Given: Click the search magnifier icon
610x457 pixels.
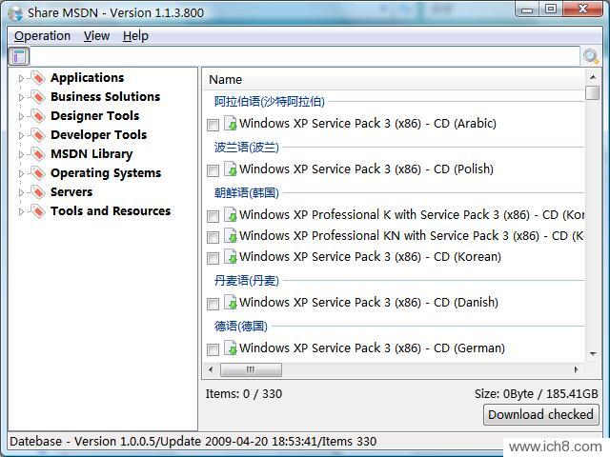Looking at the screenshot, I should pyautogui.click(x=591, y=56).
